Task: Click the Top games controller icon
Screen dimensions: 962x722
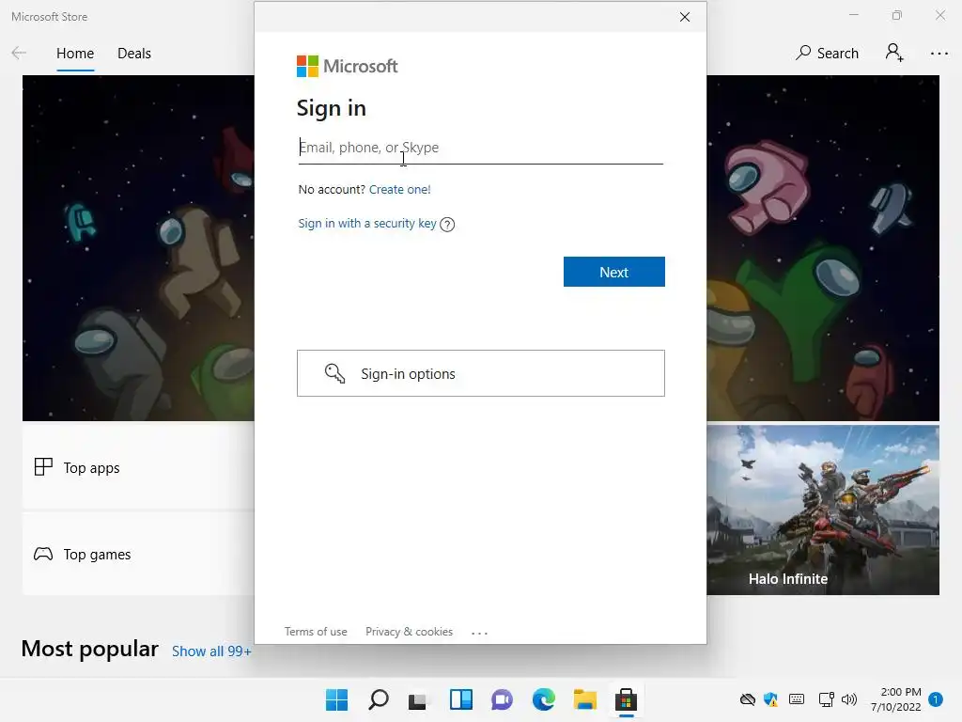Action: [x=43, y=555]
